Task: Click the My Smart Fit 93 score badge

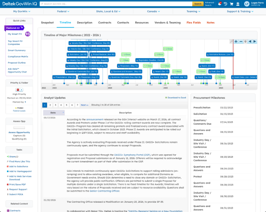Action: tap(28, 34)
